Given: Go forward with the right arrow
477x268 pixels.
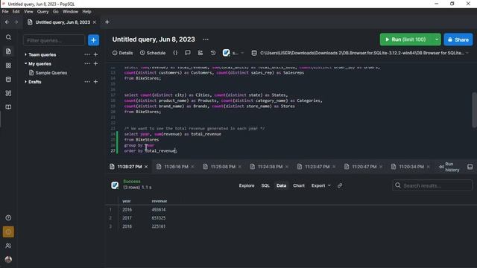Looking at the screenshot, I should (16, 22).
